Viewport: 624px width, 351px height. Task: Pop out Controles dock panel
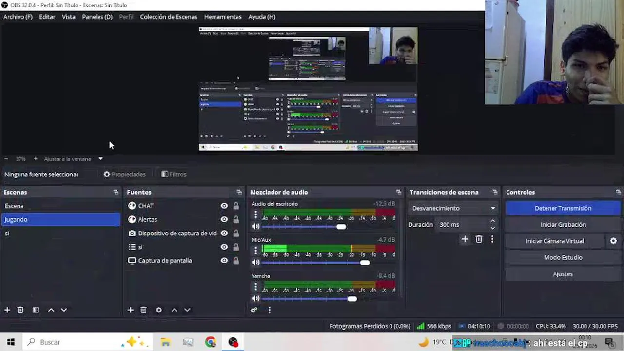[x=618, y=192]
